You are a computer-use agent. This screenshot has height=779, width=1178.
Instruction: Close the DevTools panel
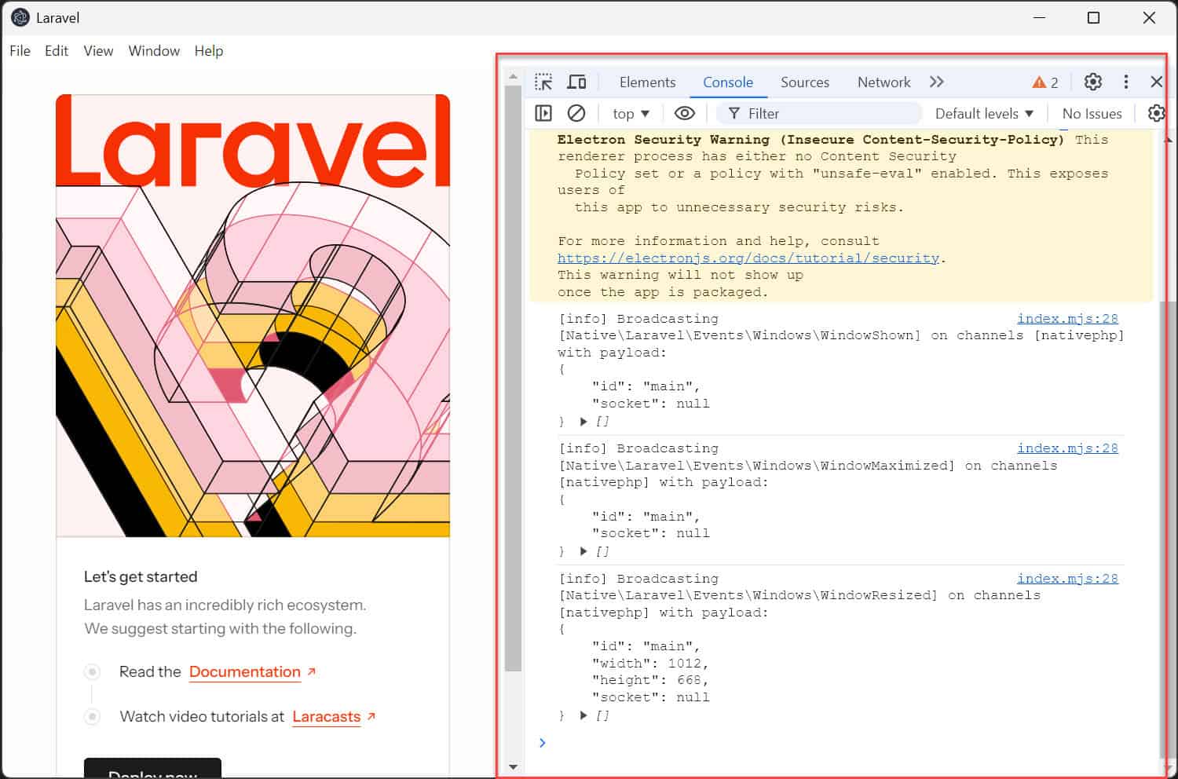pyautogui.click(x=1156, y=82)
